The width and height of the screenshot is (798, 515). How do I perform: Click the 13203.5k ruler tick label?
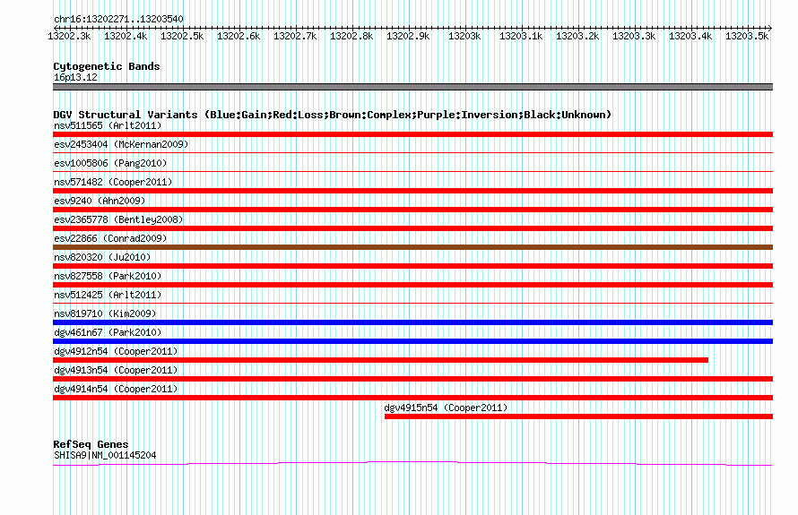click(747, 36)
